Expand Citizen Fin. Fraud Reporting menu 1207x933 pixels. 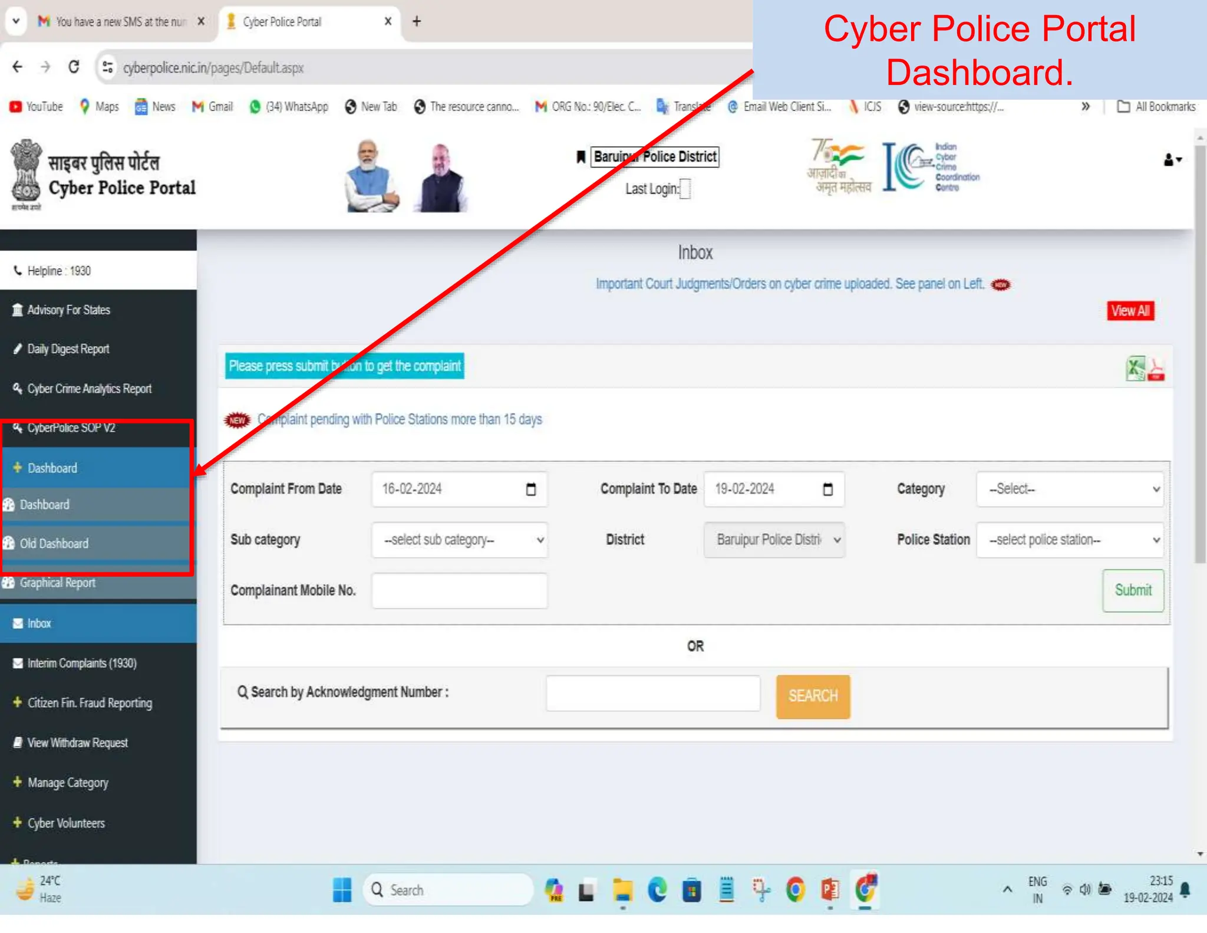point(89,703)
